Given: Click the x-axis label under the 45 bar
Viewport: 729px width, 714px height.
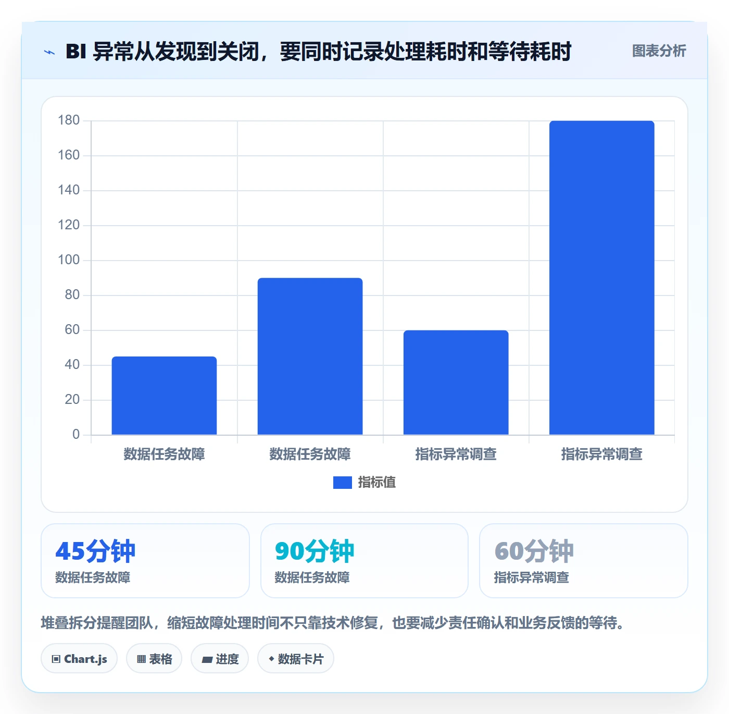Looking at the screenshot, I should (x=164, y=454).
